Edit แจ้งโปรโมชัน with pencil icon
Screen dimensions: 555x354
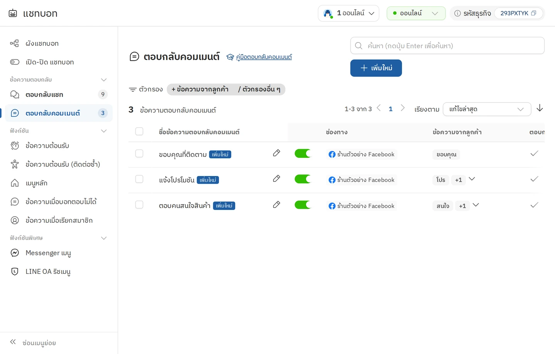(276, 179)
